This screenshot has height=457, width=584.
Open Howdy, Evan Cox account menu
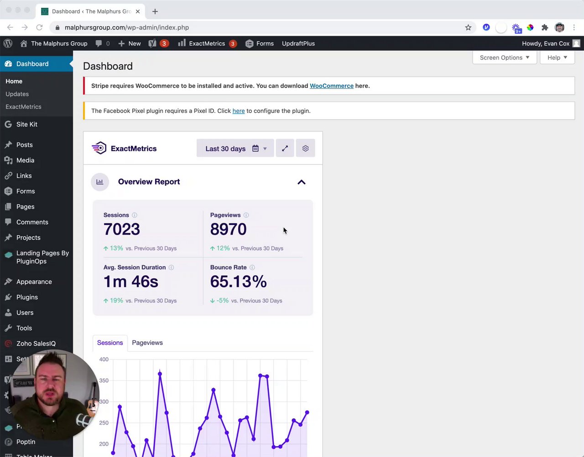tap(551, 43)
